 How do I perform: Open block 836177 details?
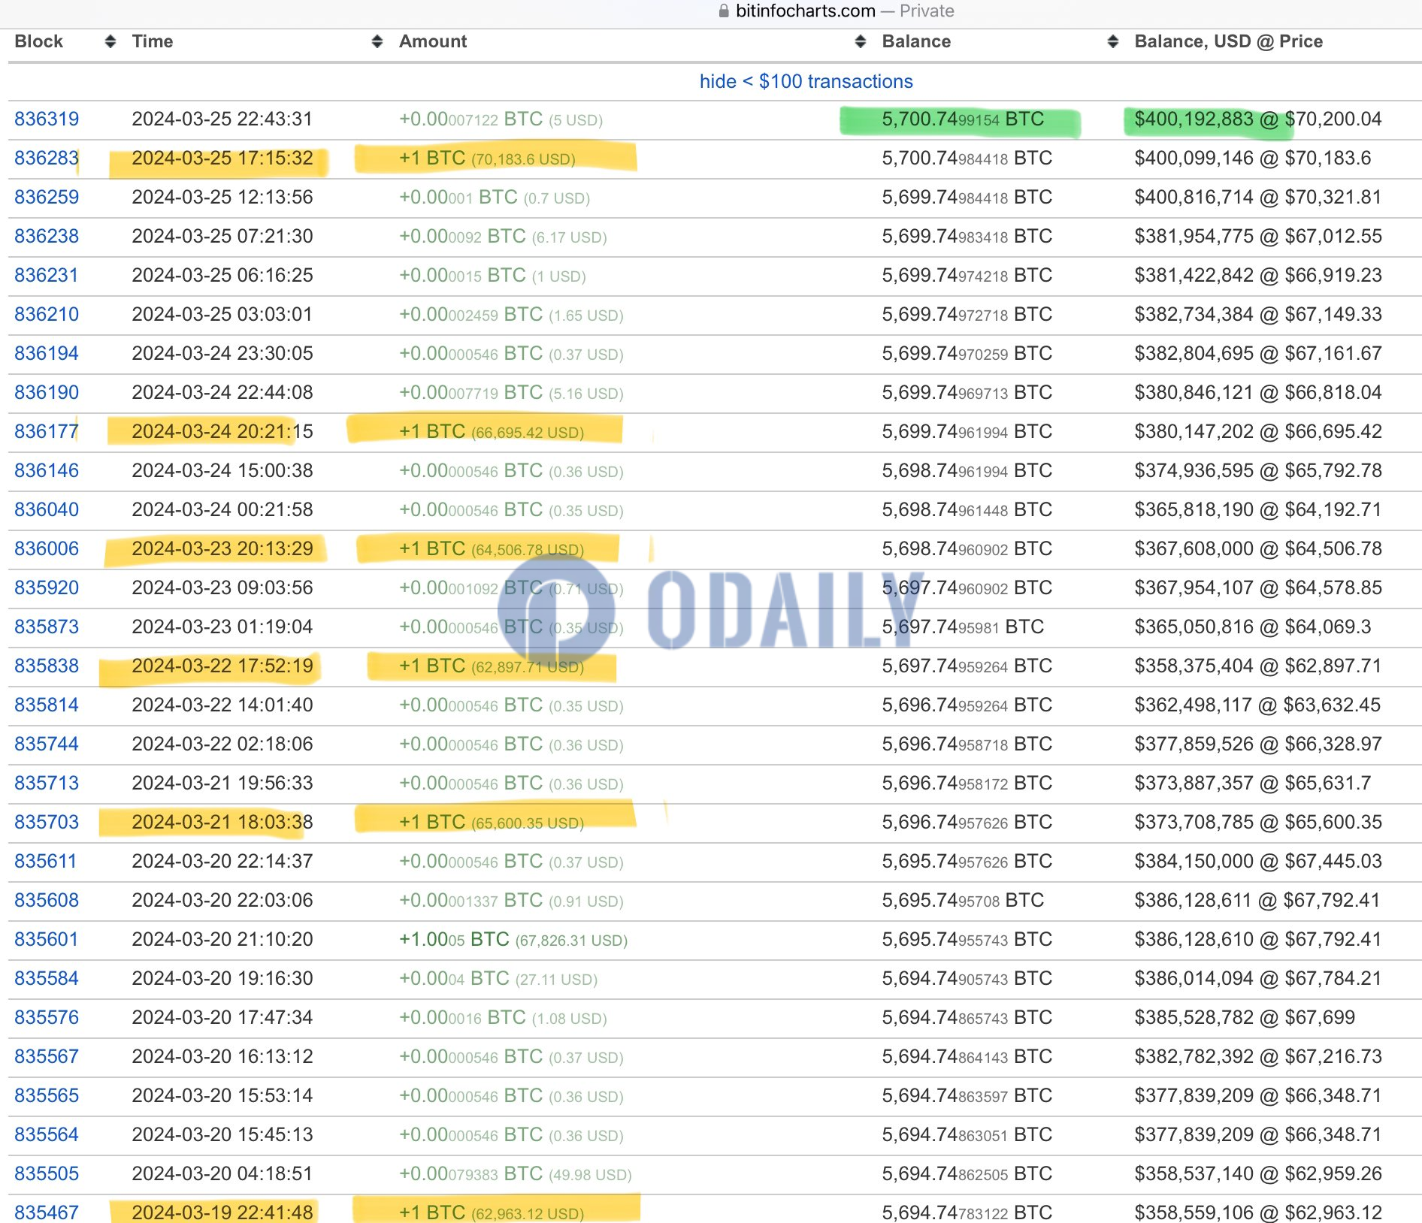[47, 431]
